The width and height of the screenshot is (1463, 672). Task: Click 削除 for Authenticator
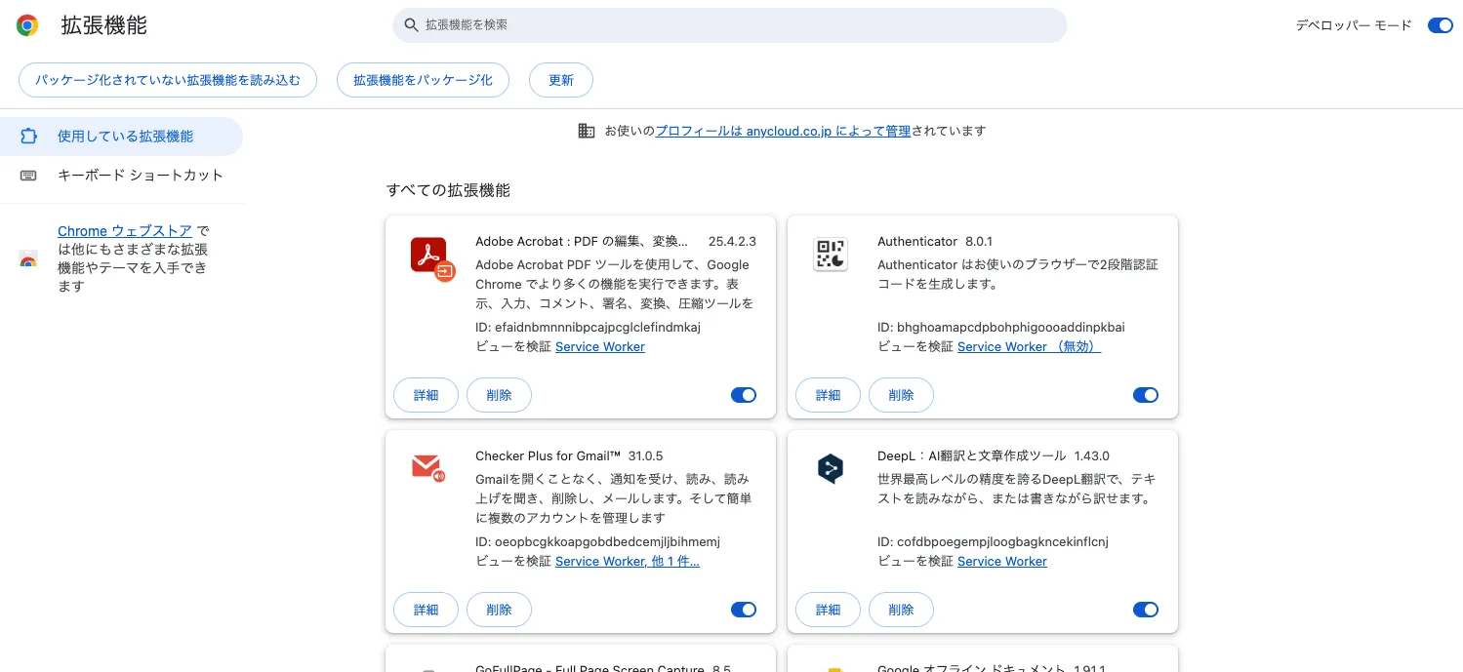pos(901,395)
